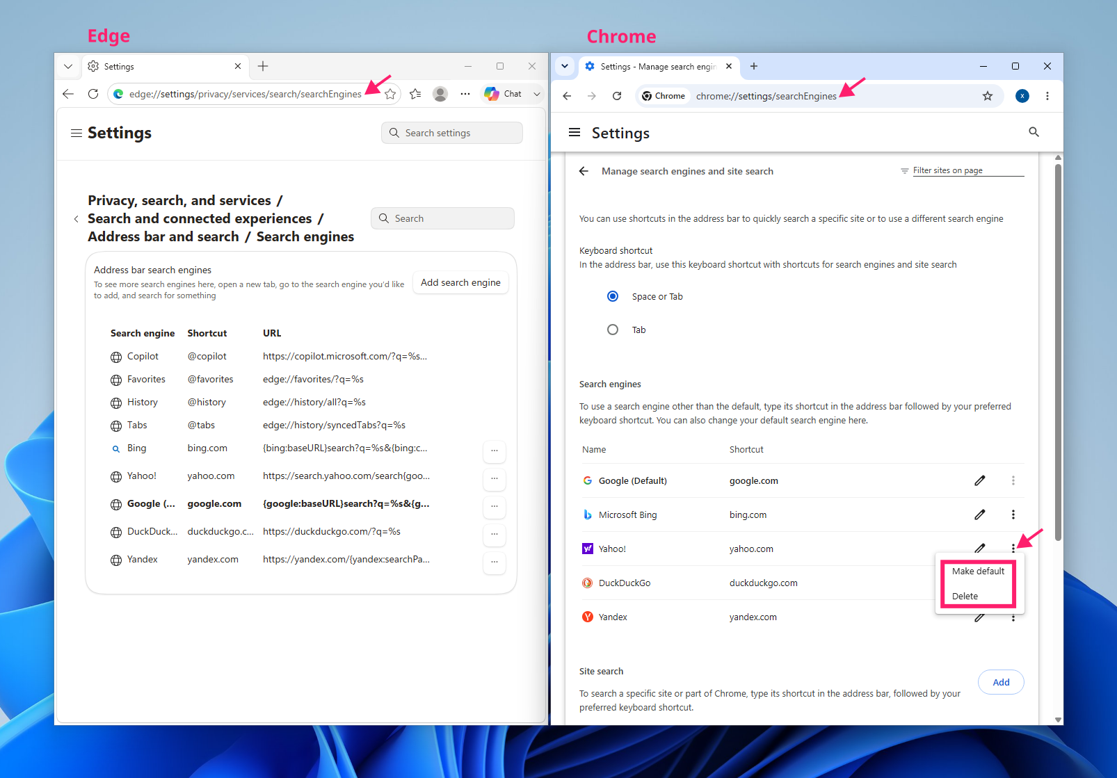This screenshot has width=1117, height=778.
Task: Refresh the page in Edge
Action: click(x=93, y=94)
